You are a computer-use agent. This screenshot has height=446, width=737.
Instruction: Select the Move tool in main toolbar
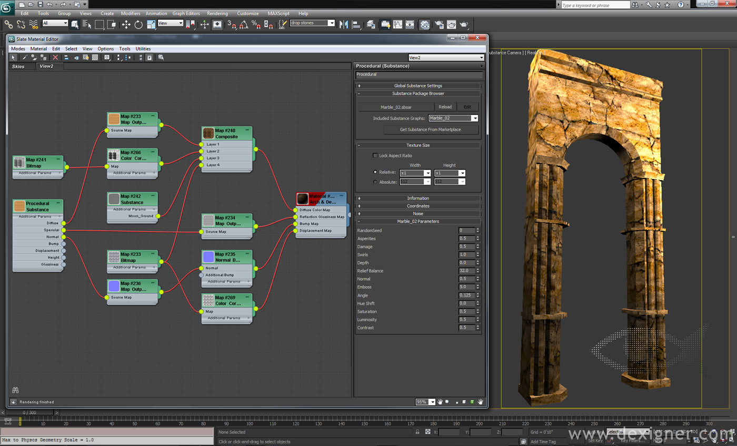point(126,24)
